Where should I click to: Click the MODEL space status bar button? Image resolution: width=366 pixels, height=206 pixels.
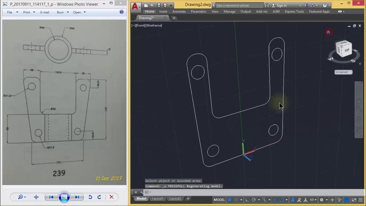coord(219,200)
